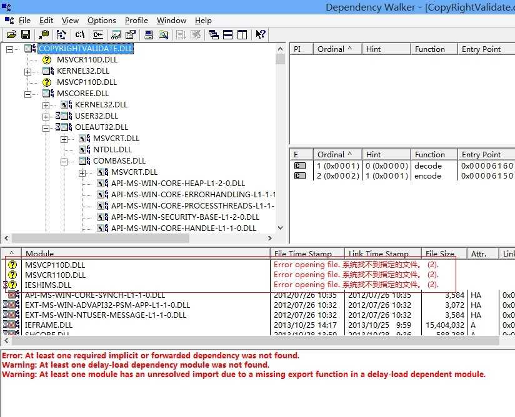Click question-mark icon of MSVCR110D.DLL in tree

coord(47,60)
